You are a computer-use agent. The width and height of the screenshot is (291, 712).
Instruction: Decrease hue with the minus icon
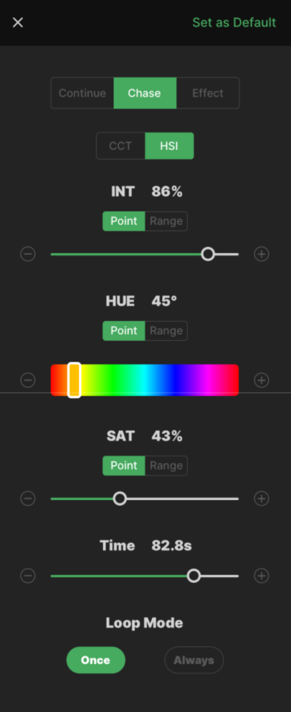pyautogui.click(x=28, y=380)
